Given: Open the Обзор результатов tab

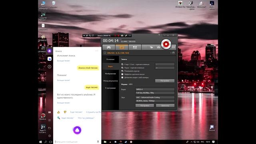Looking at the screenshot, I should (x=110, y=81).
